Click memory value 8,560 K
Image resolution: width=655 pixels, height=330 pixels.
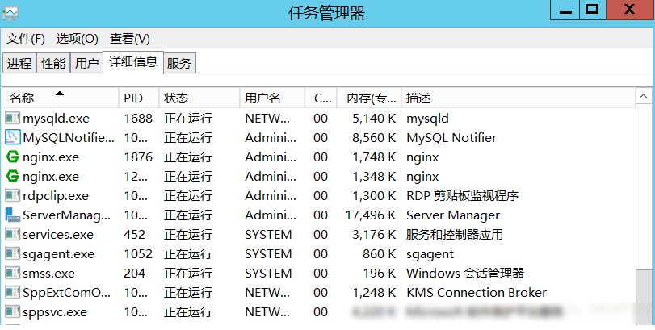[x=374, y=138]
